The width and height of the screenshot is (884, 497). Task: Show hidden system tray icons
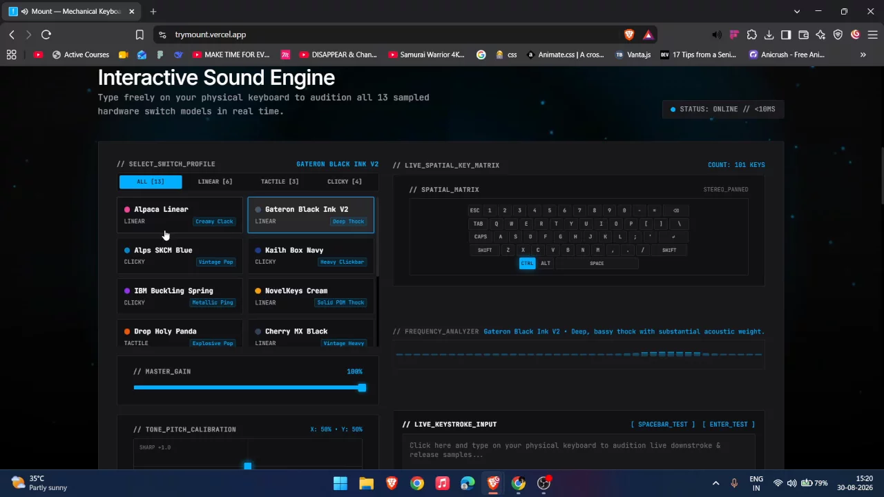pyautogui.click(x=715, y=483)
